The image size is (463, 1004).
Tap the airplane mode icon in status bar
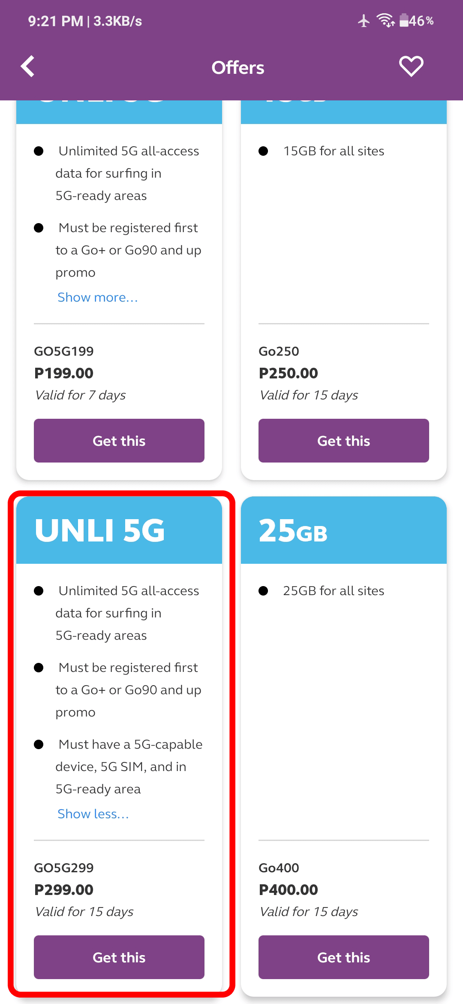[364, 20]
